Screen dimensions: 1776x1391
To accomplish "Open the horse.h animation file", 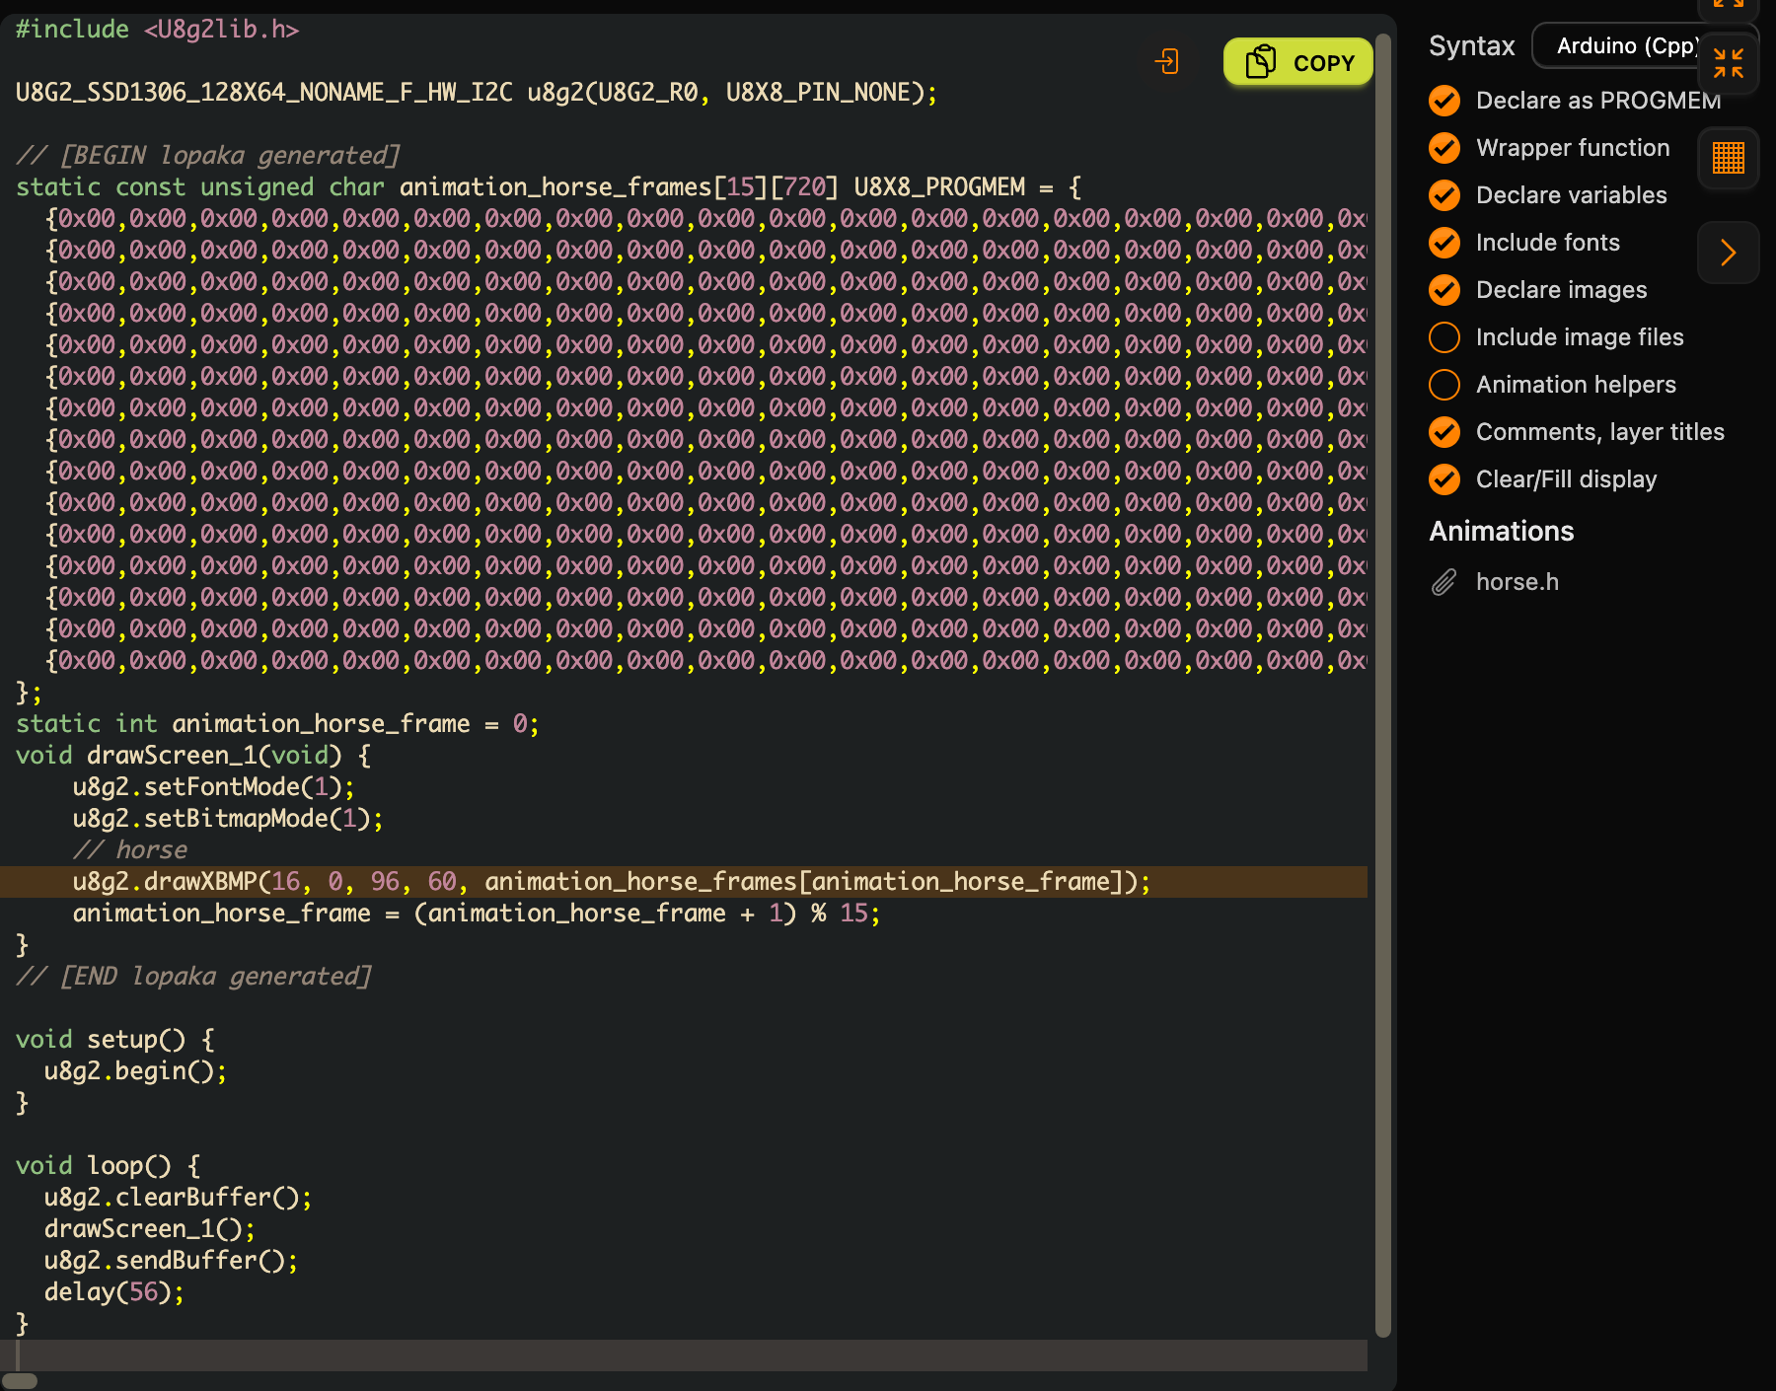I will [1517, 582].
